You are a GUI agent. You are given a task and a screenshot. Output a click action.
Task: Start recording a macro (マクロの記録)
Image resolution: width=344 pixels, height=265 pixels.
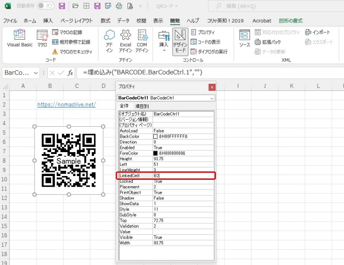[x=67, y=33]
